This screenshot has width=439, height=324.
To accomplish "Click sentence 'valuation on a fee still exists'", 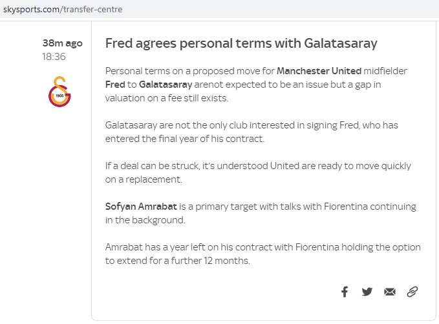I will tap(167, 98).
